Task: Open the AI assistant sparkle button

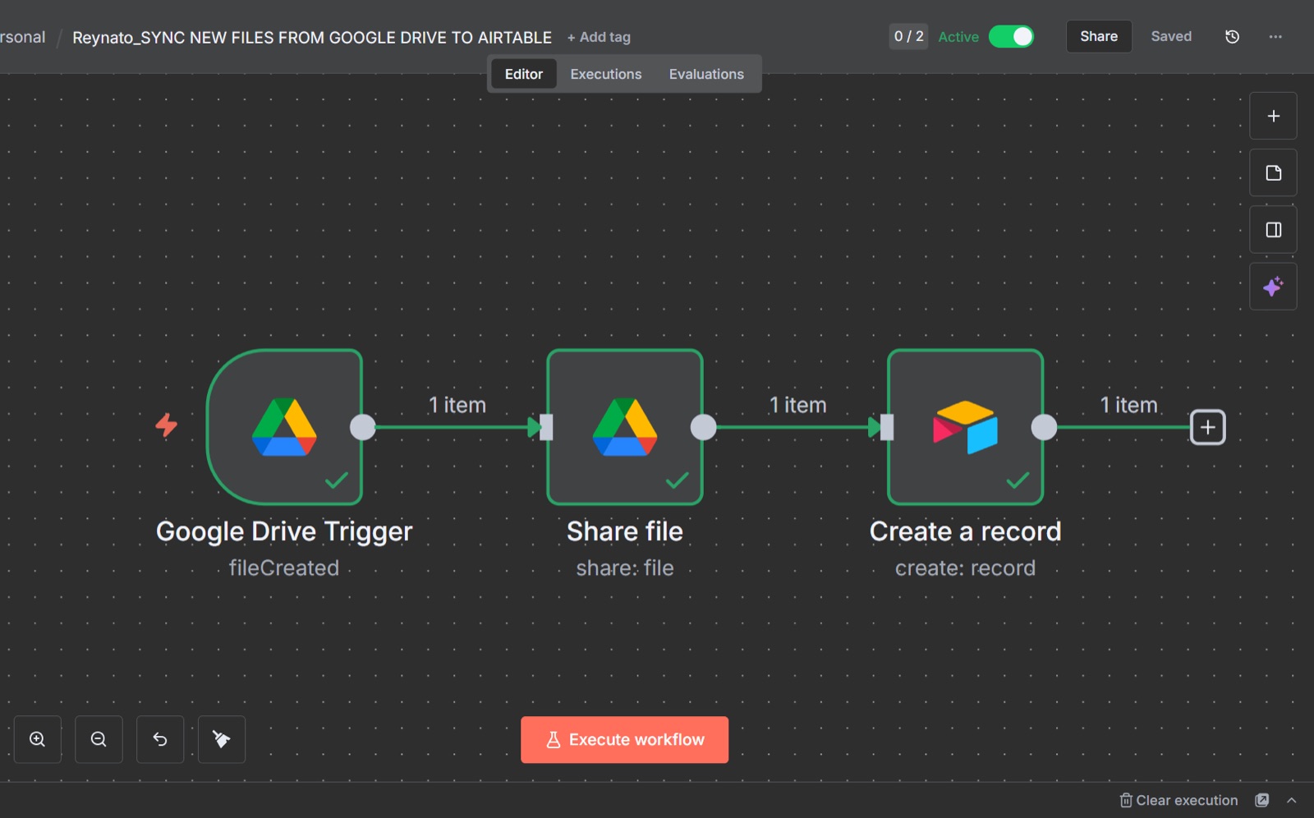Action: (x=1274, y=287)
